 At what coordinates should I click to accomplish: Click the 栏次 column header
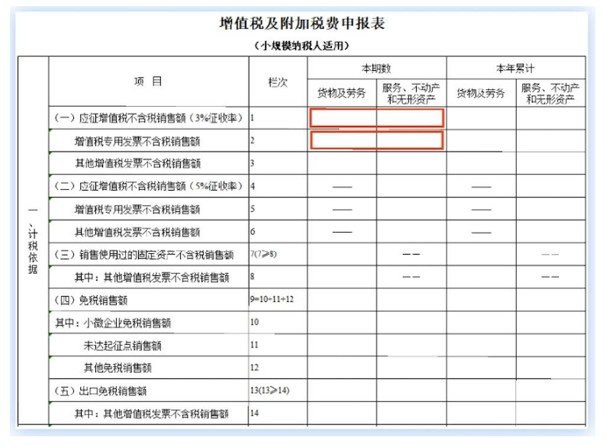278,82
